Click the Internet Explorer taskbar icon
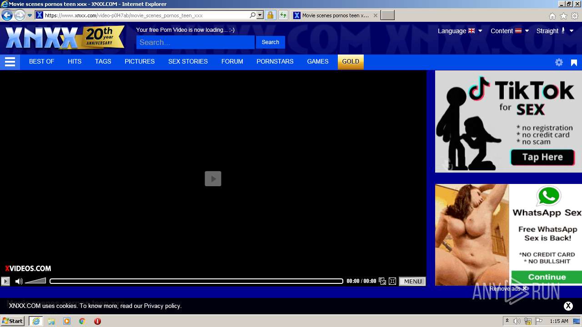 [36, 321]
